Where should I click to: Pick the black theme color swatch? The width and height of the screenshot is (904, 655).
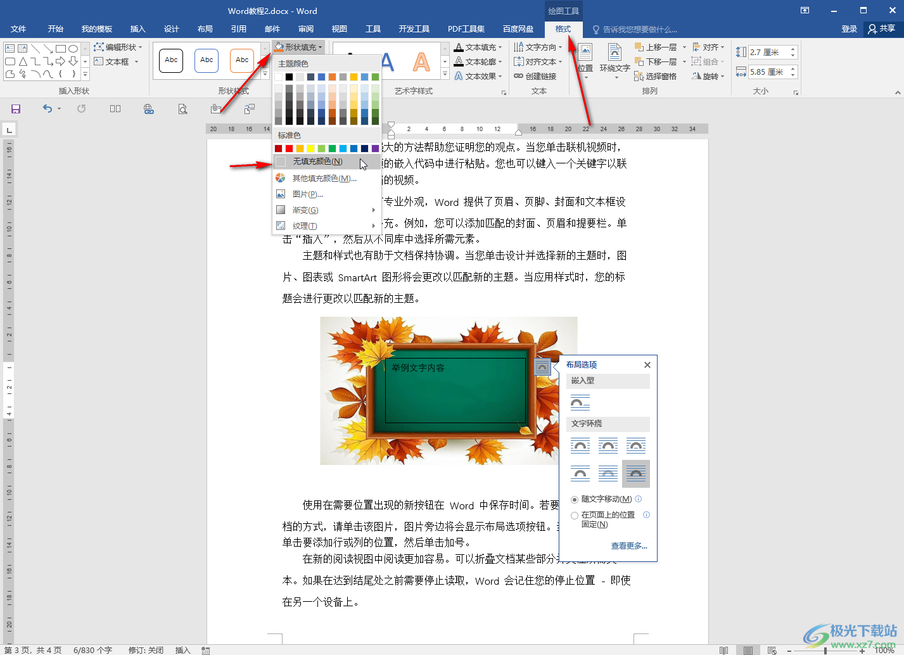[x=290, y=77]
